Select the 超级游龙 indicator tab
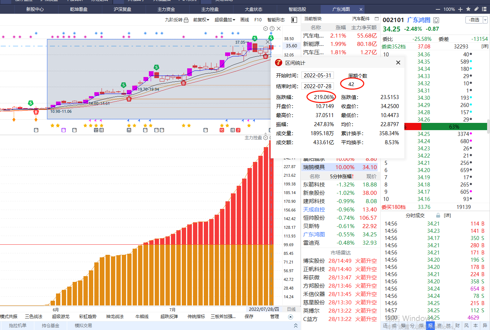Image resolution: width=490 pixels, height=330 pixels. click(x=61, y=317)
